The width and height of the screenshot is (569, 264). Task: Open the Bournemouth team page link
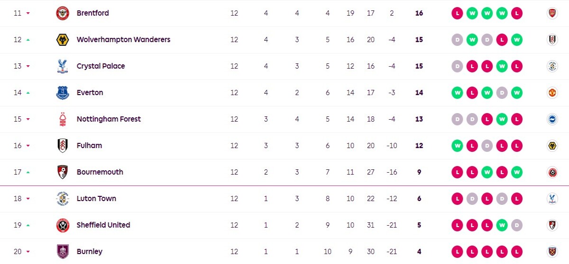click(100, 172)
